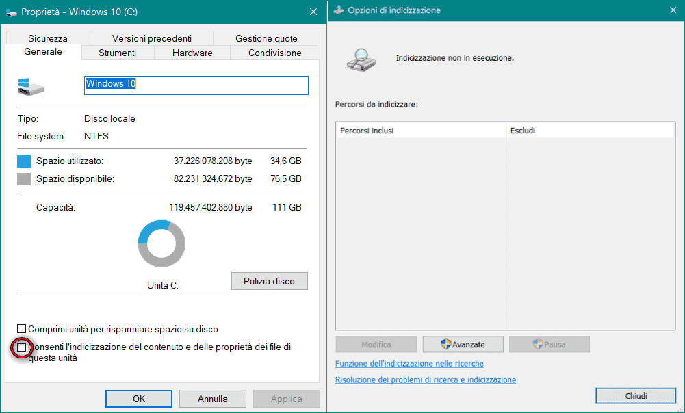Click the 76,5 GB free space value
This screenshot has height=413, width=685.
point(286,179)
